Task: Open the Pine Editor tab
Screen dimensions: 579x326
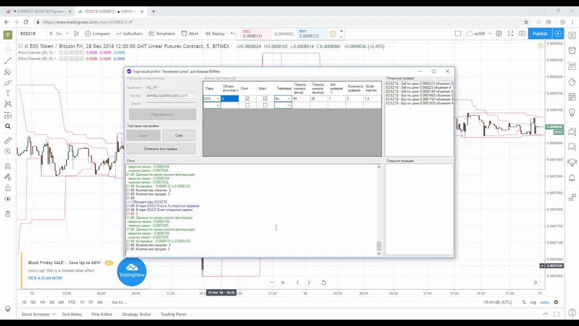Action: click(x=102, y=314)
